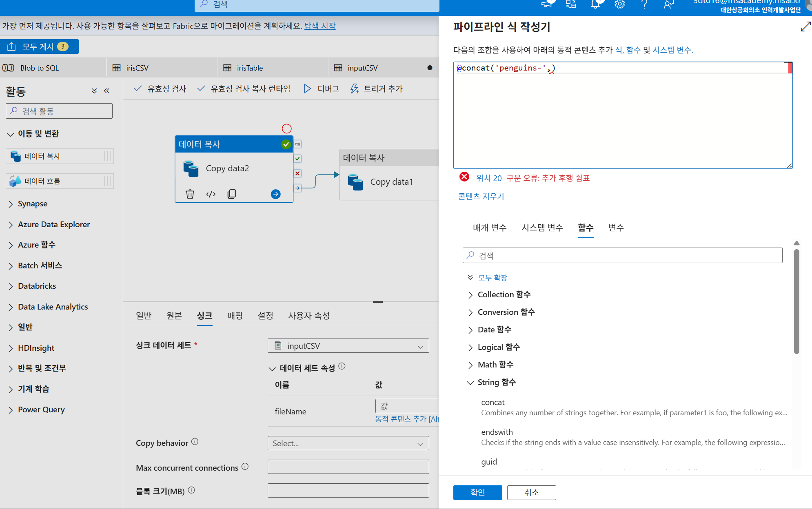Click the blue arrow icon on Copy data2
The image size is (812, 509).
[x=275, y=194]
